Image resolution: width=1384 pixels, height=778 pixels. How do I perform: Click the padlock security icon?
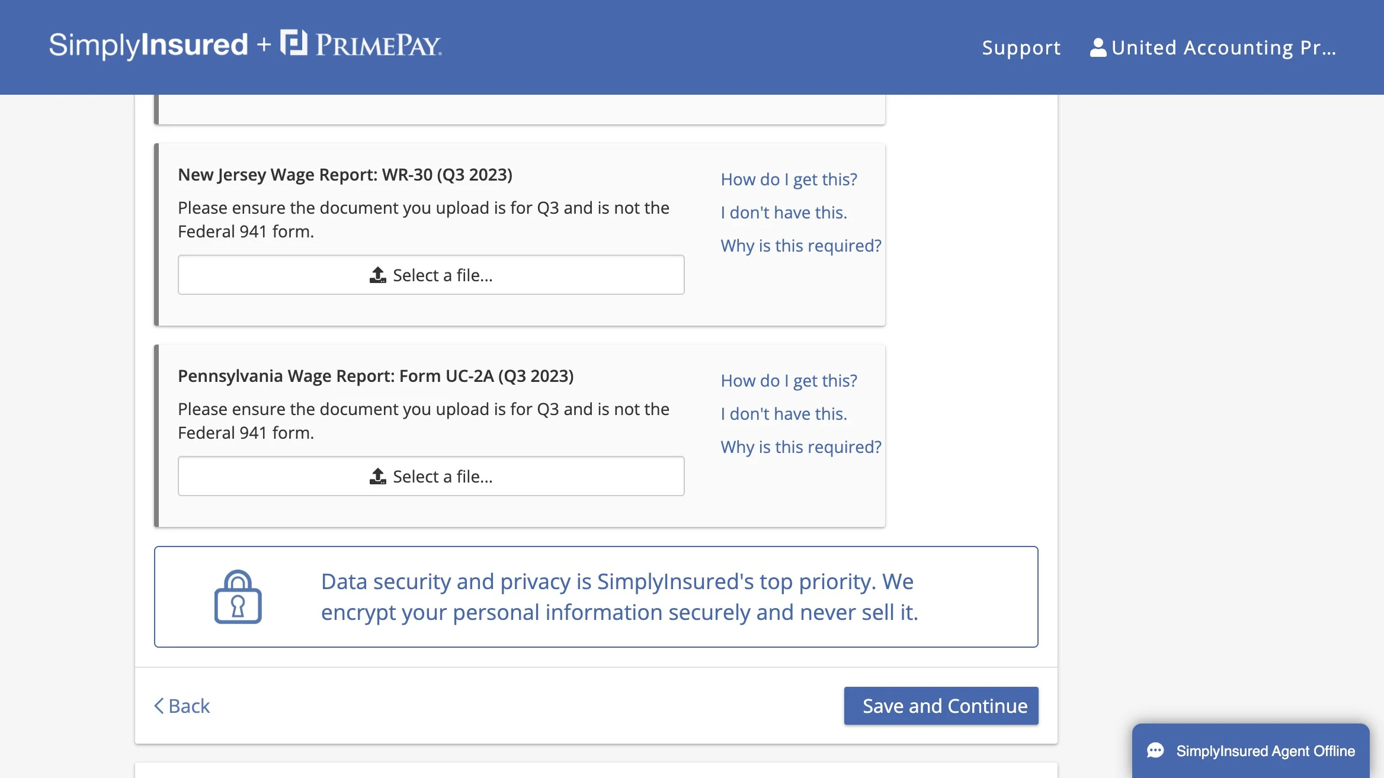tap(238, 597)
